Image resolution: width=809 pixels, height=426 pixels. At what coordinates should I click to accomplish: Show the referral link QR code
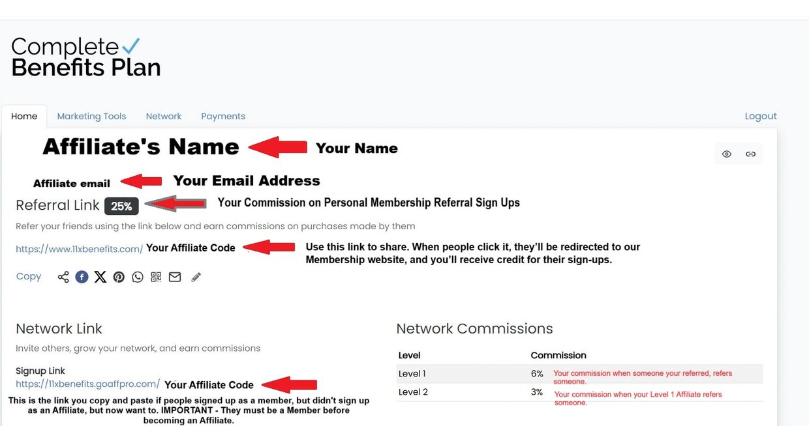[156, 277]
